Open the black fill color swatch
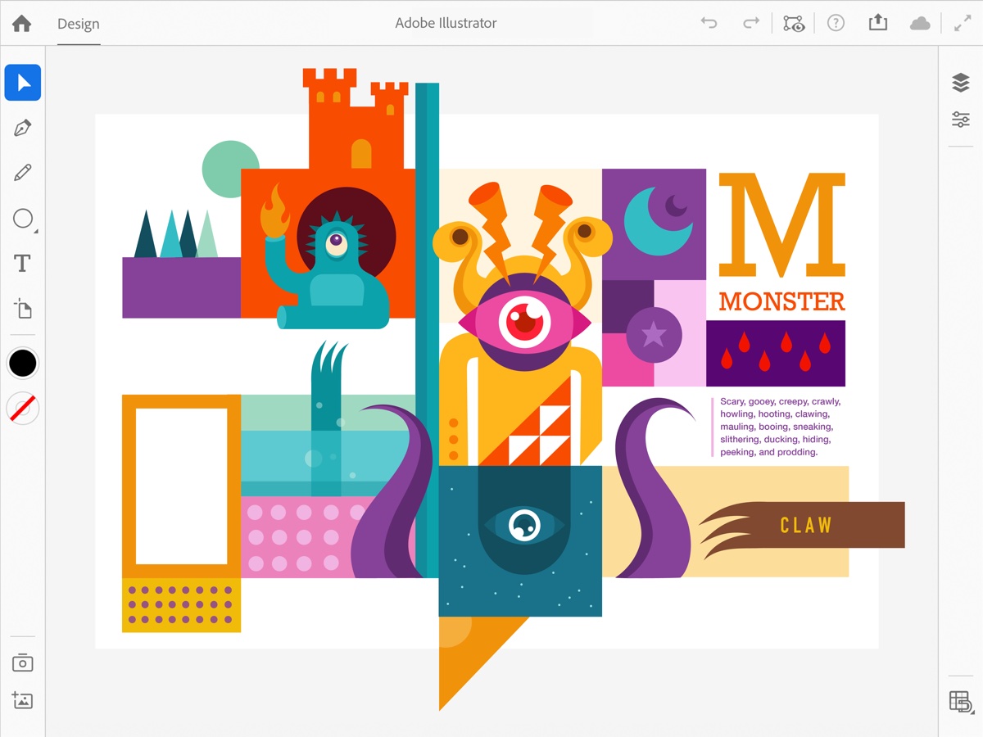This screenshot has height=737, width=983. click(22, 363)
